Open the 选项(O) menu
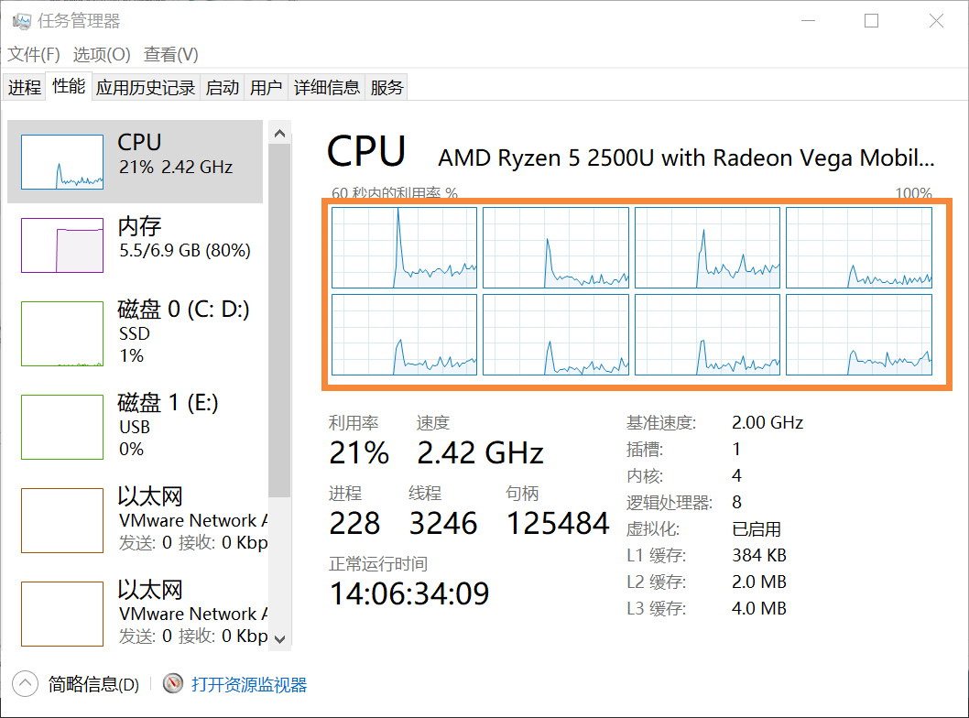The width and height of the screenshot is (969, 718). 102,55
